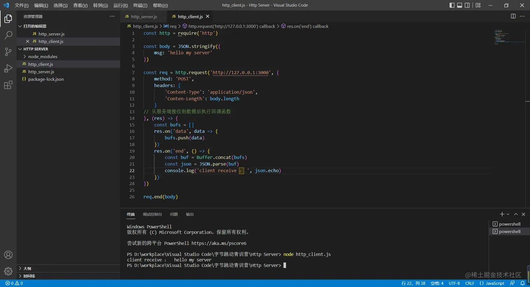This screenshot has height=287, width=530.
Task: Open http_server.js in the file explorer tree
Action: point(68,72)
